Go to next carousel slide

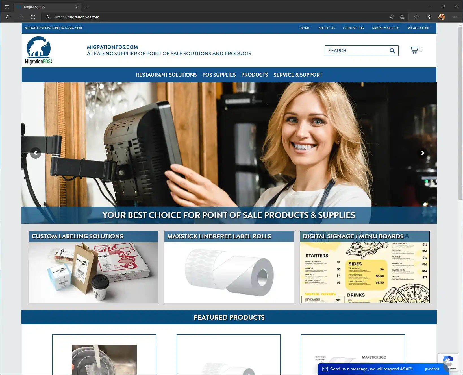[423, 153]
